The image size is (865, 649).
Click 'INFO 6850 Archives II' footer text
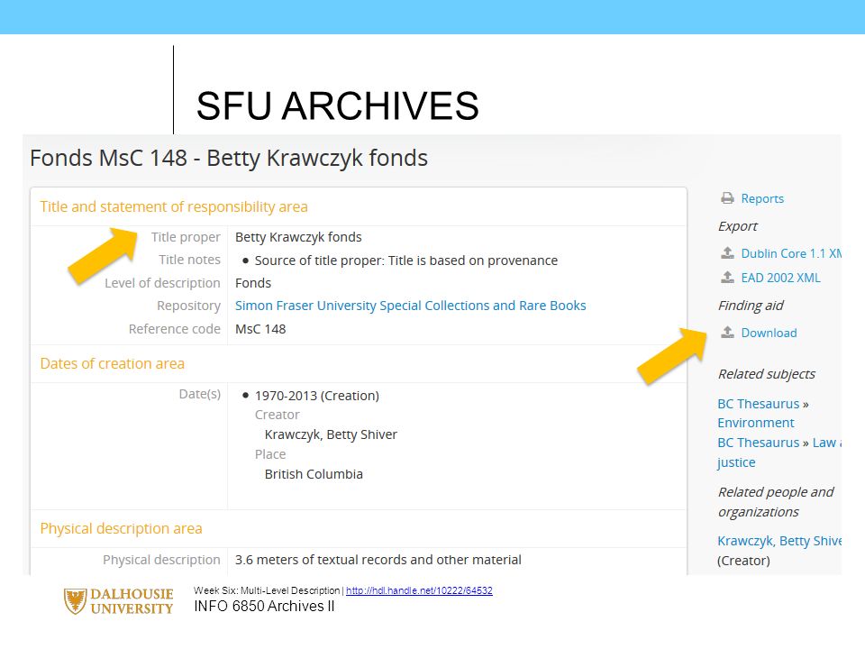264,607
